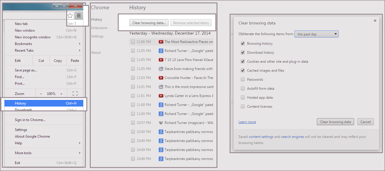Click the bookmark star icon
This screenshot has width=385, height=171.
coord(70,16)
